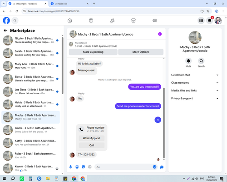Choose a sticker icon
Viewport: 227px width, 182px height.
(84, 167)
